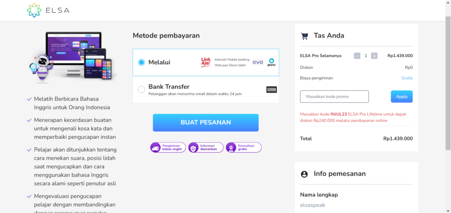
Task: Increase ELSA Pro Selamanya quantity with plus
Action: tap(374, 56)
